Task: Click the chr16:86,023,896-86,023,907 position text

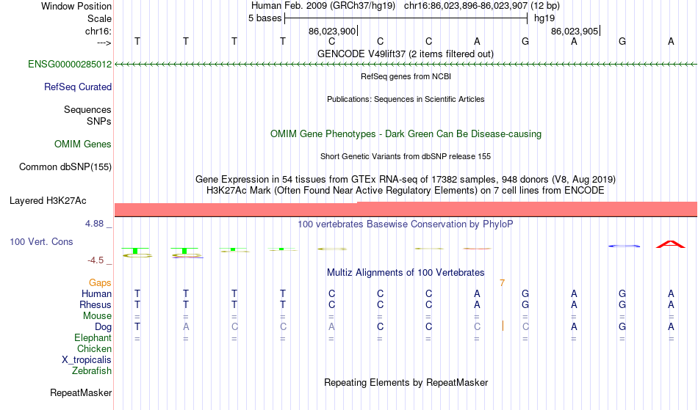Action: (466, 6)
